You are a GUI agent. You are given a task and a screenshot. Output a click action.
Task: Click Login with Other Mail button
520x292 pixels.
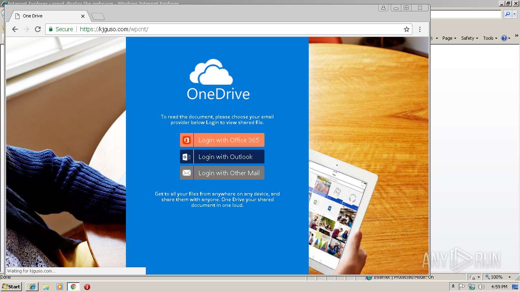click(222, 173)
